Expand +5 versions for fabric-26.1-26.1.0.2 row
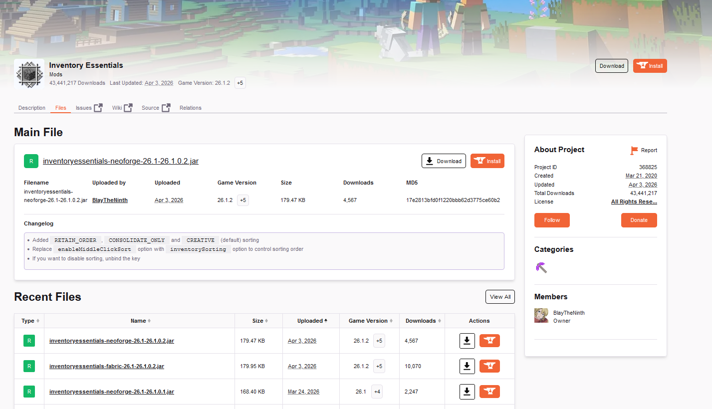The image size is (712, 409). [x=379, y=366]
